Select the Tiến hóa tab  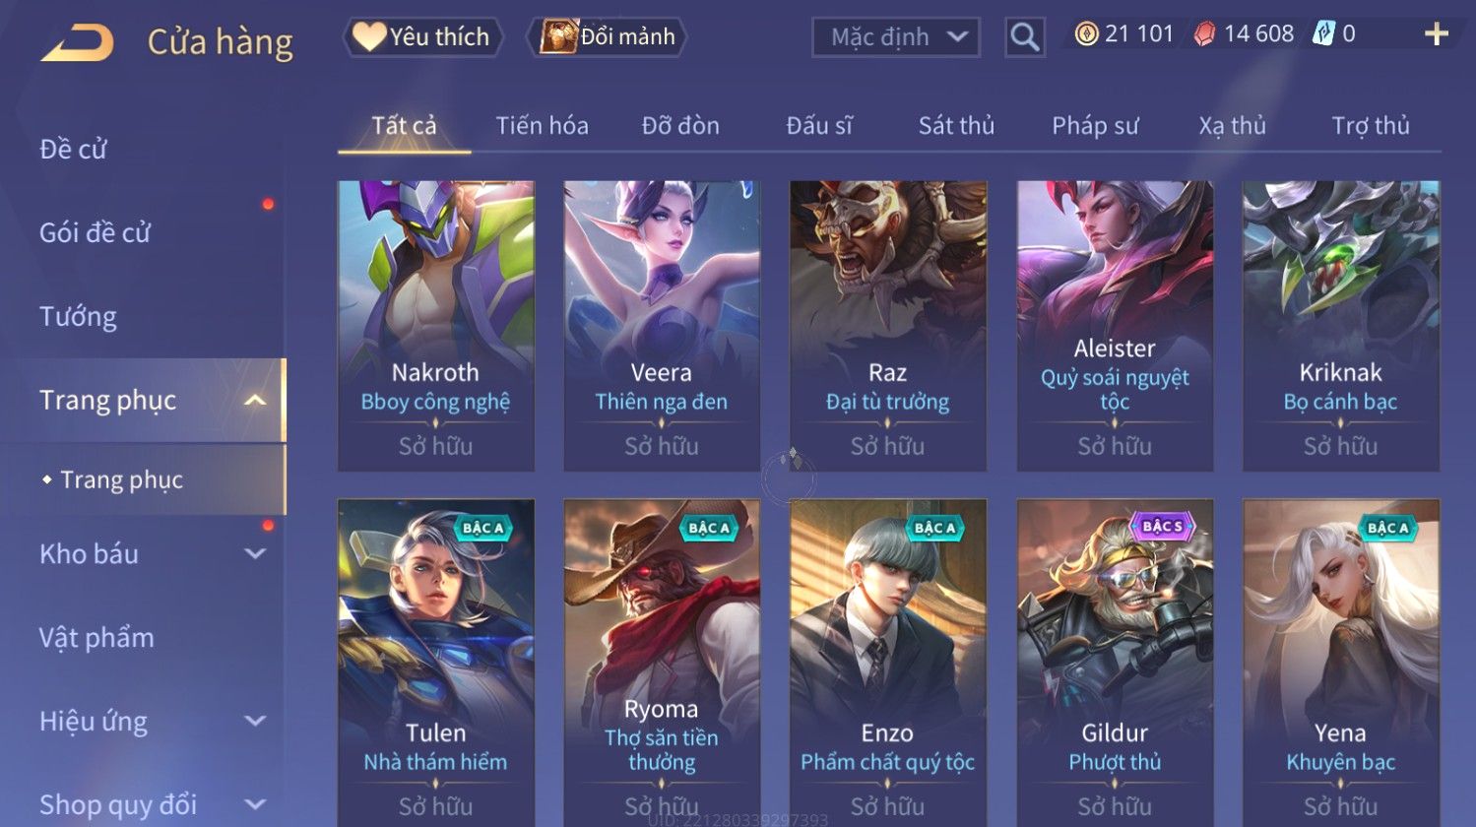542,126
